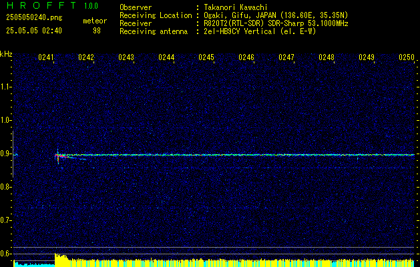Click the 0.6 kHz axis label
The width and height of the screenshot is (420, 267).
pyautogui.click(x=5, y=254)
